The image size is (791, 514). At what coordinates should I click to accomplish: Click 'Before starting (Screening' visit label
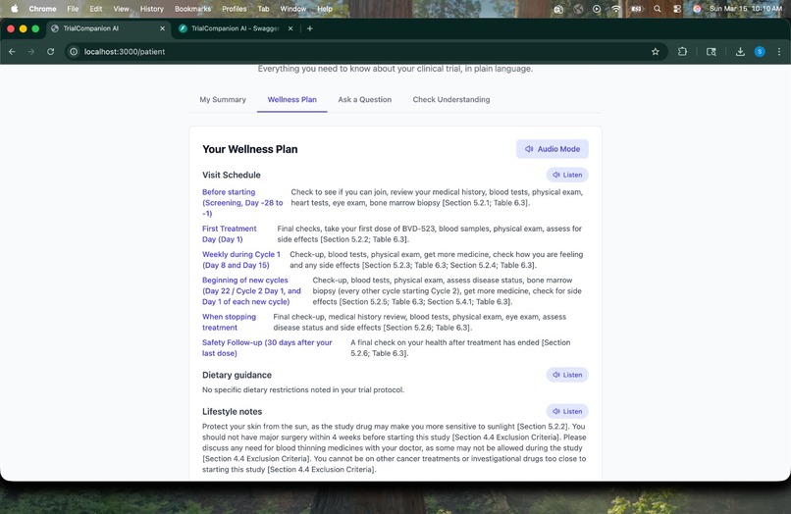point(242,202)
